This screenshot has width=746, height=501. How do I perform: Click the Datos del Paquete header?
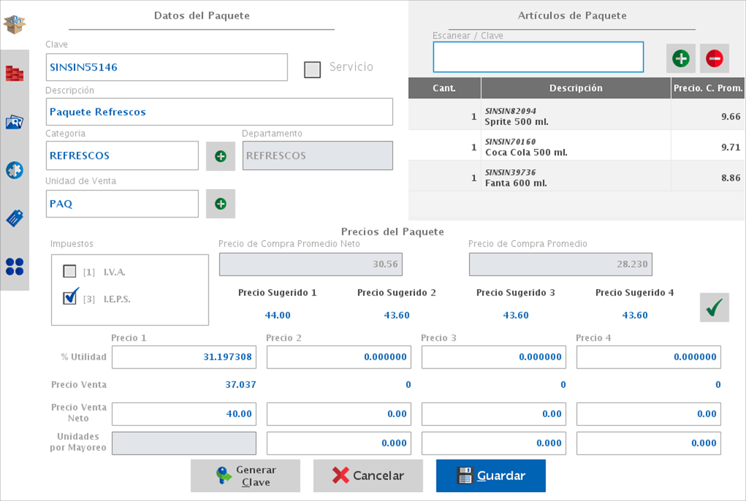coord(201,15)
